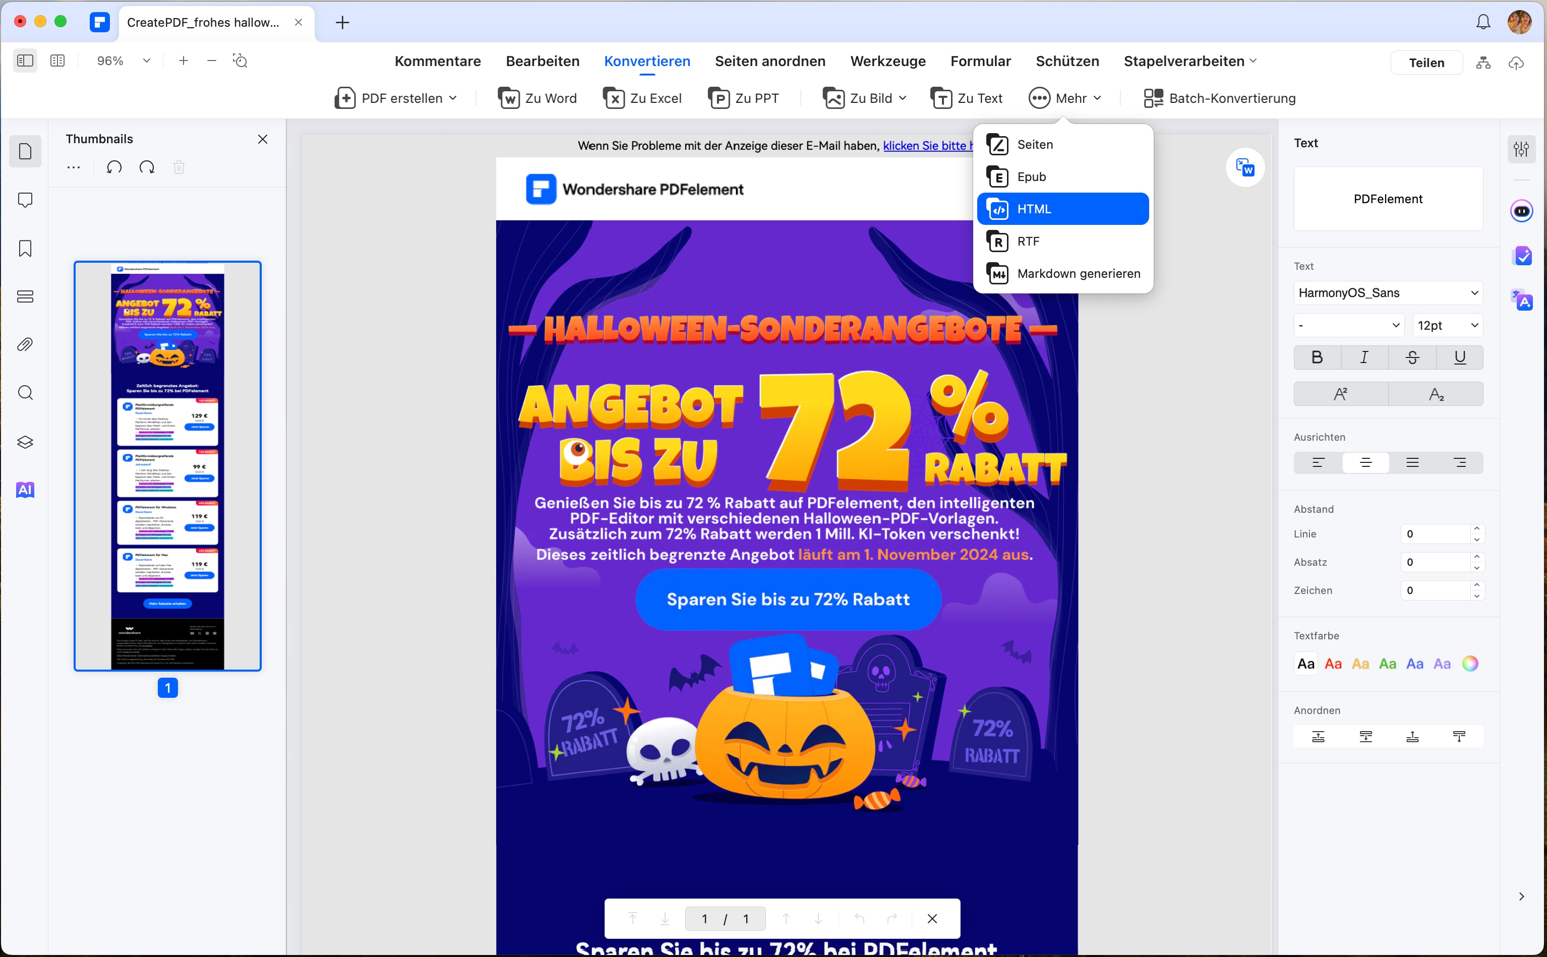Toggle subscript formatting
The image size is (1547, 957).
point(1436,394)
